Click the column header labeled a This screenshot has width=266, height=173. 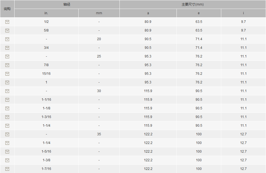pos(148,13)
